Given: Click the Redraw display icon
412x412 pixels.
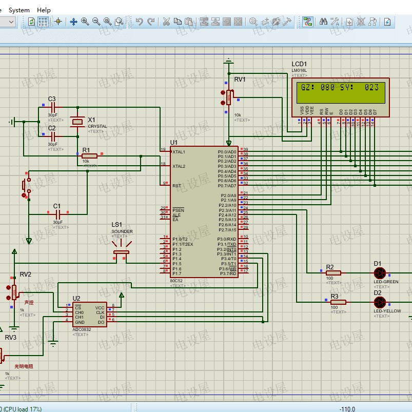Looking at the screenshot, I should (31, 22).
